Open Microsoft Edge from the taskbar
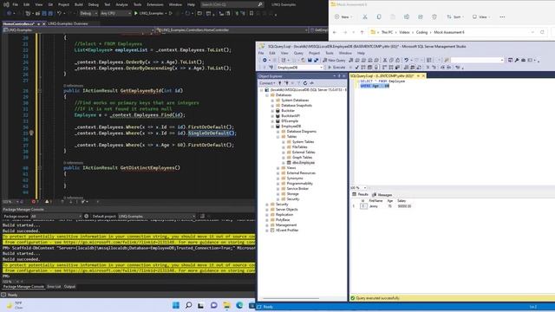The image size is (555, 312). point(239,305)
